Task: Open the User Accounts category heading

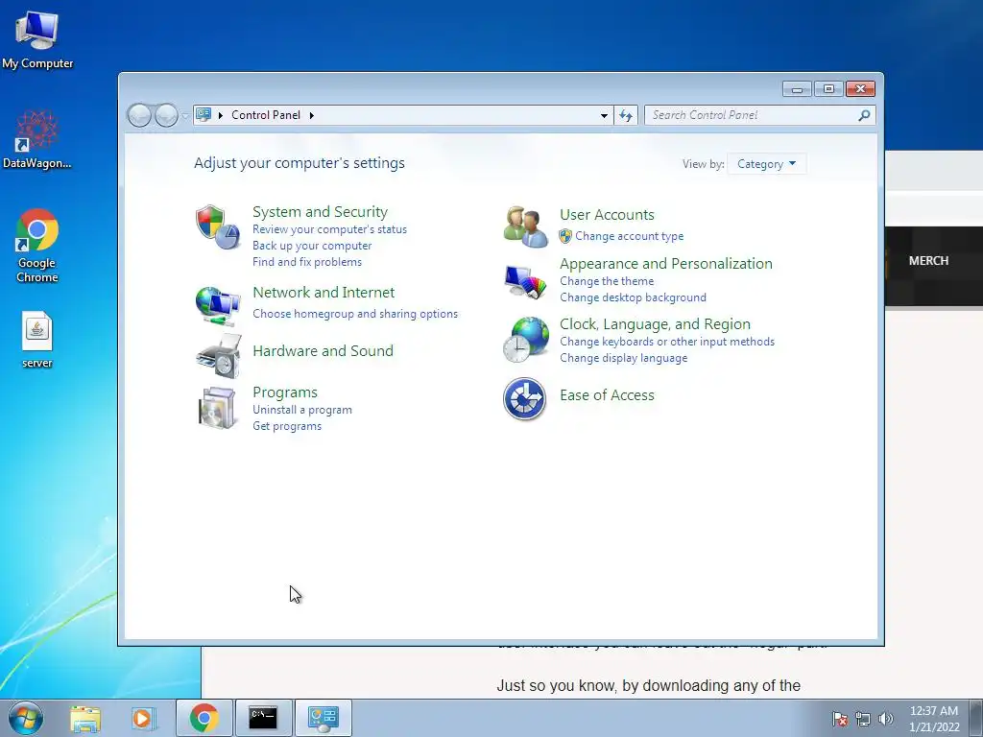Action: (x=607, y=215)
